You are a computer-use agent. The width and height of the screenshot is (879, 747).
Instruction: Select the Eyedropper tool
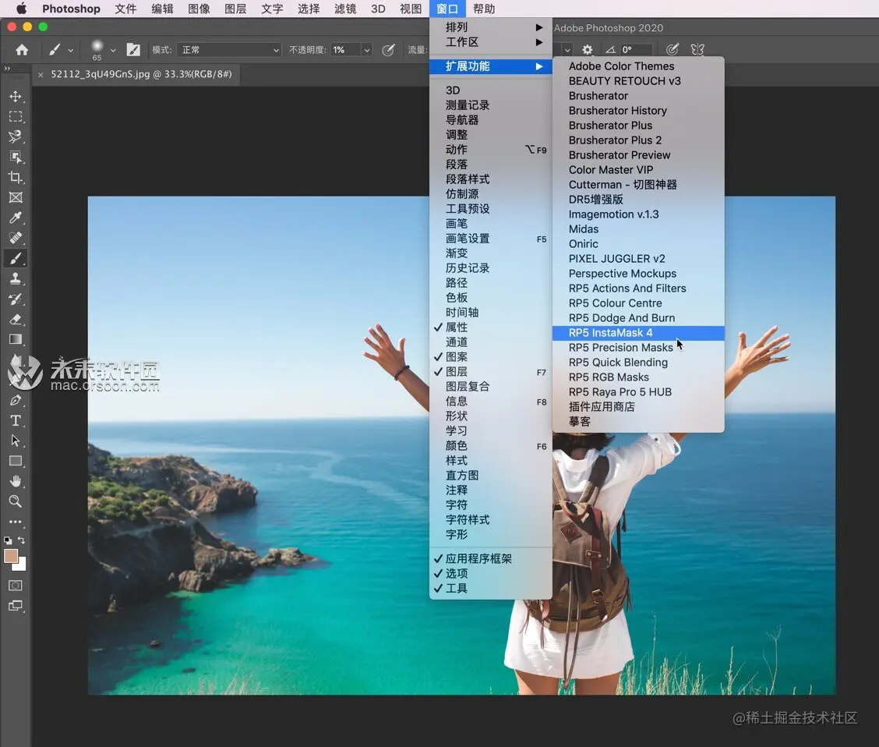[16, 218]
